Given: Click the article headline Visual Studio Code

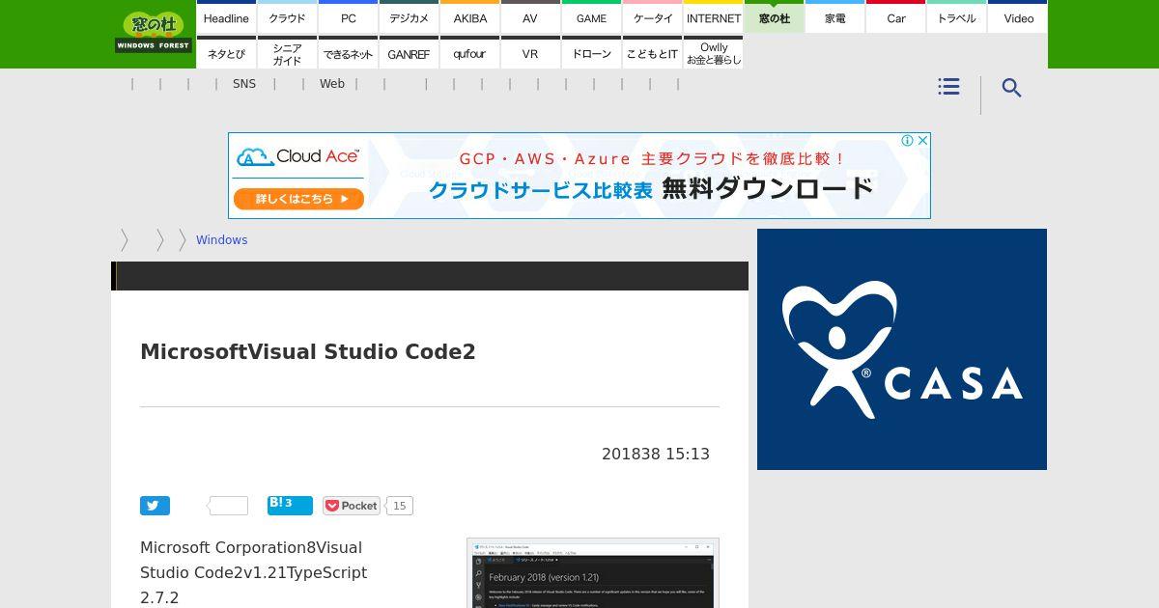Looking at the screenshot, I should 308,351.
